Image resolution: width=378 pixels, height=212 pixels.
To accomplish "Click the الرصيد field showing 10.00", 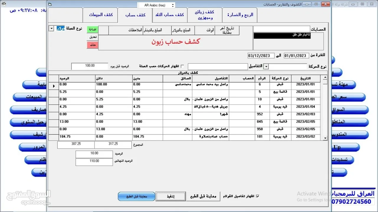I will click(94, 154).
